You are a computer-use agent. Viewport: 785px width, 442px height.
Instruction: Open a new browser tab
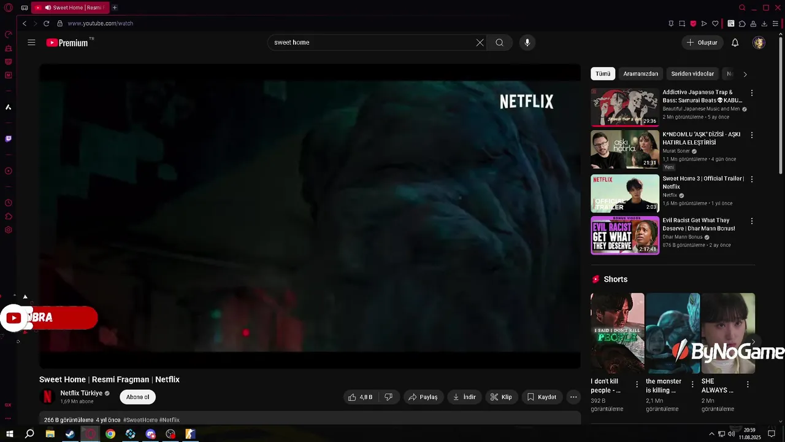(115, 7)
